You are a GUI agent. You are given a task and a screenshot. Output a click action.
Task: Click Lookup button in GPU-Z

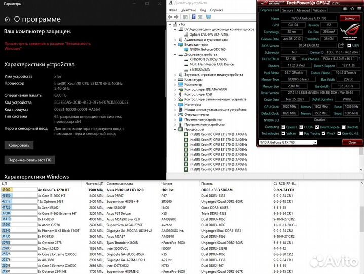(350, 18)
